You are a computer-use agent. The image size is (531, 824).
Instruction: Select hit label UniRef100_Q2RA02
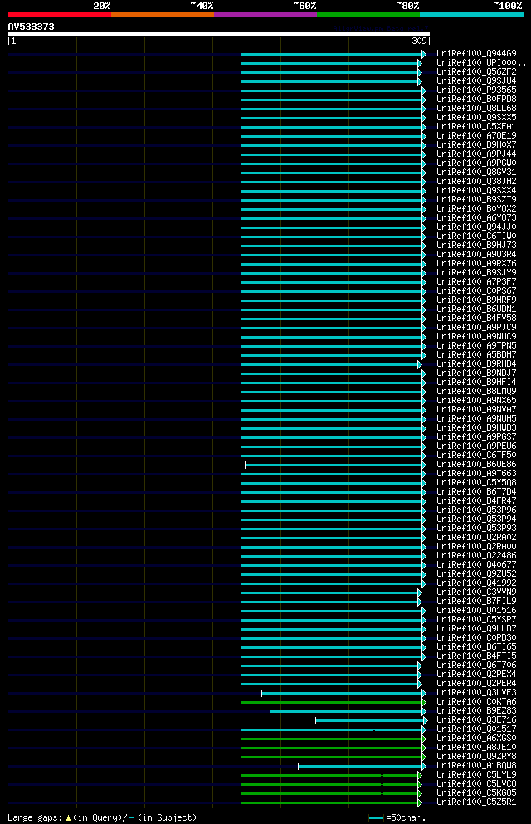click(x=476, y=538)
